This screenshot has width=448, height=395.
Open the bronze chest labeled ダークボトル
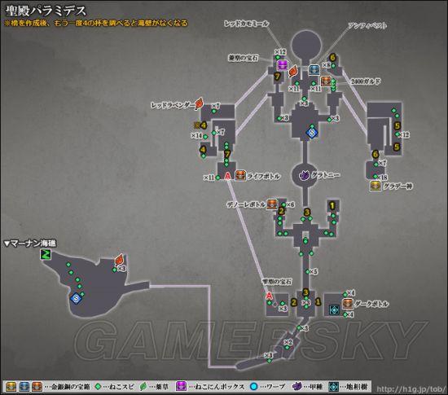coord(348,304)
